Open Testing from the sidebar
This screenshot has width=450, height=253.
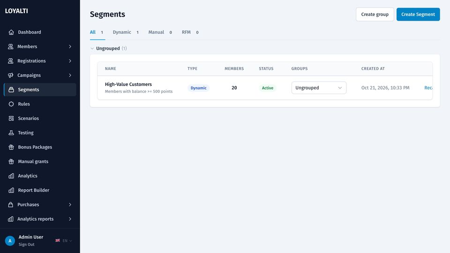click(x=40, y=133)
